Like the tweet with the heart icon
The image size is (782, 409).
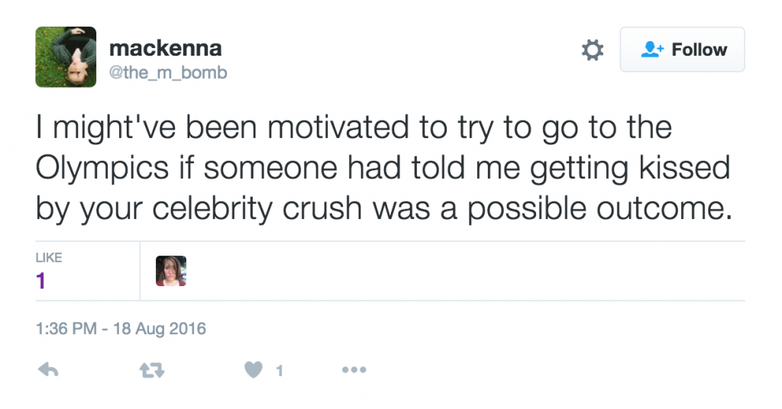click(x=254, y=370)
